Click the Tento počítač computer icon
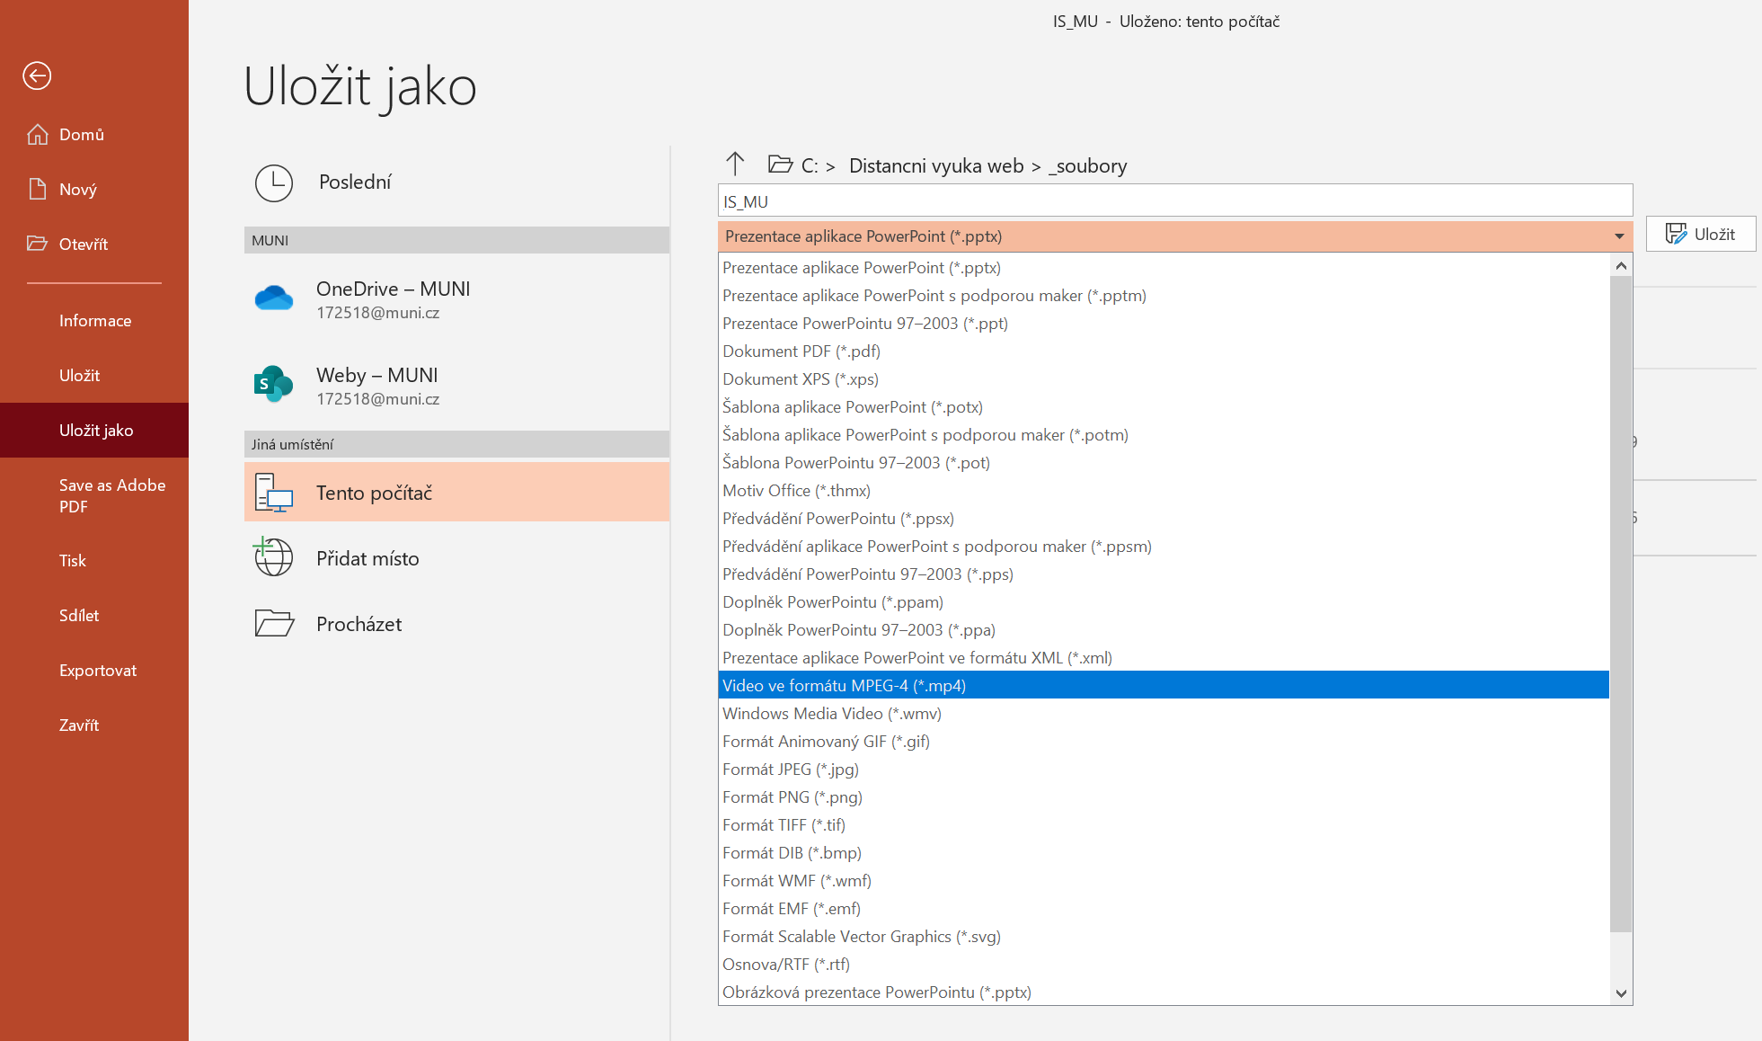The height and width of the screenshot is (1041, 1762). 274,493
